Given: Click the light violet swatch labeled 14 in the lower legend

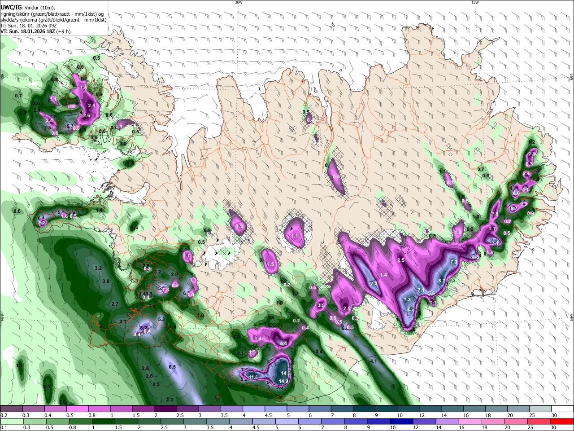Looking at the screenshot, I should (x=447, y=421).
